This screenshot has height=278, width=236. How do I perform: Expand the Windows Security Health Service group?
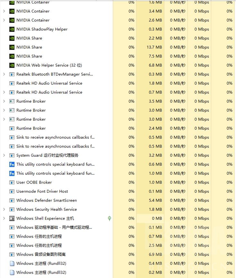pos(4,209)
